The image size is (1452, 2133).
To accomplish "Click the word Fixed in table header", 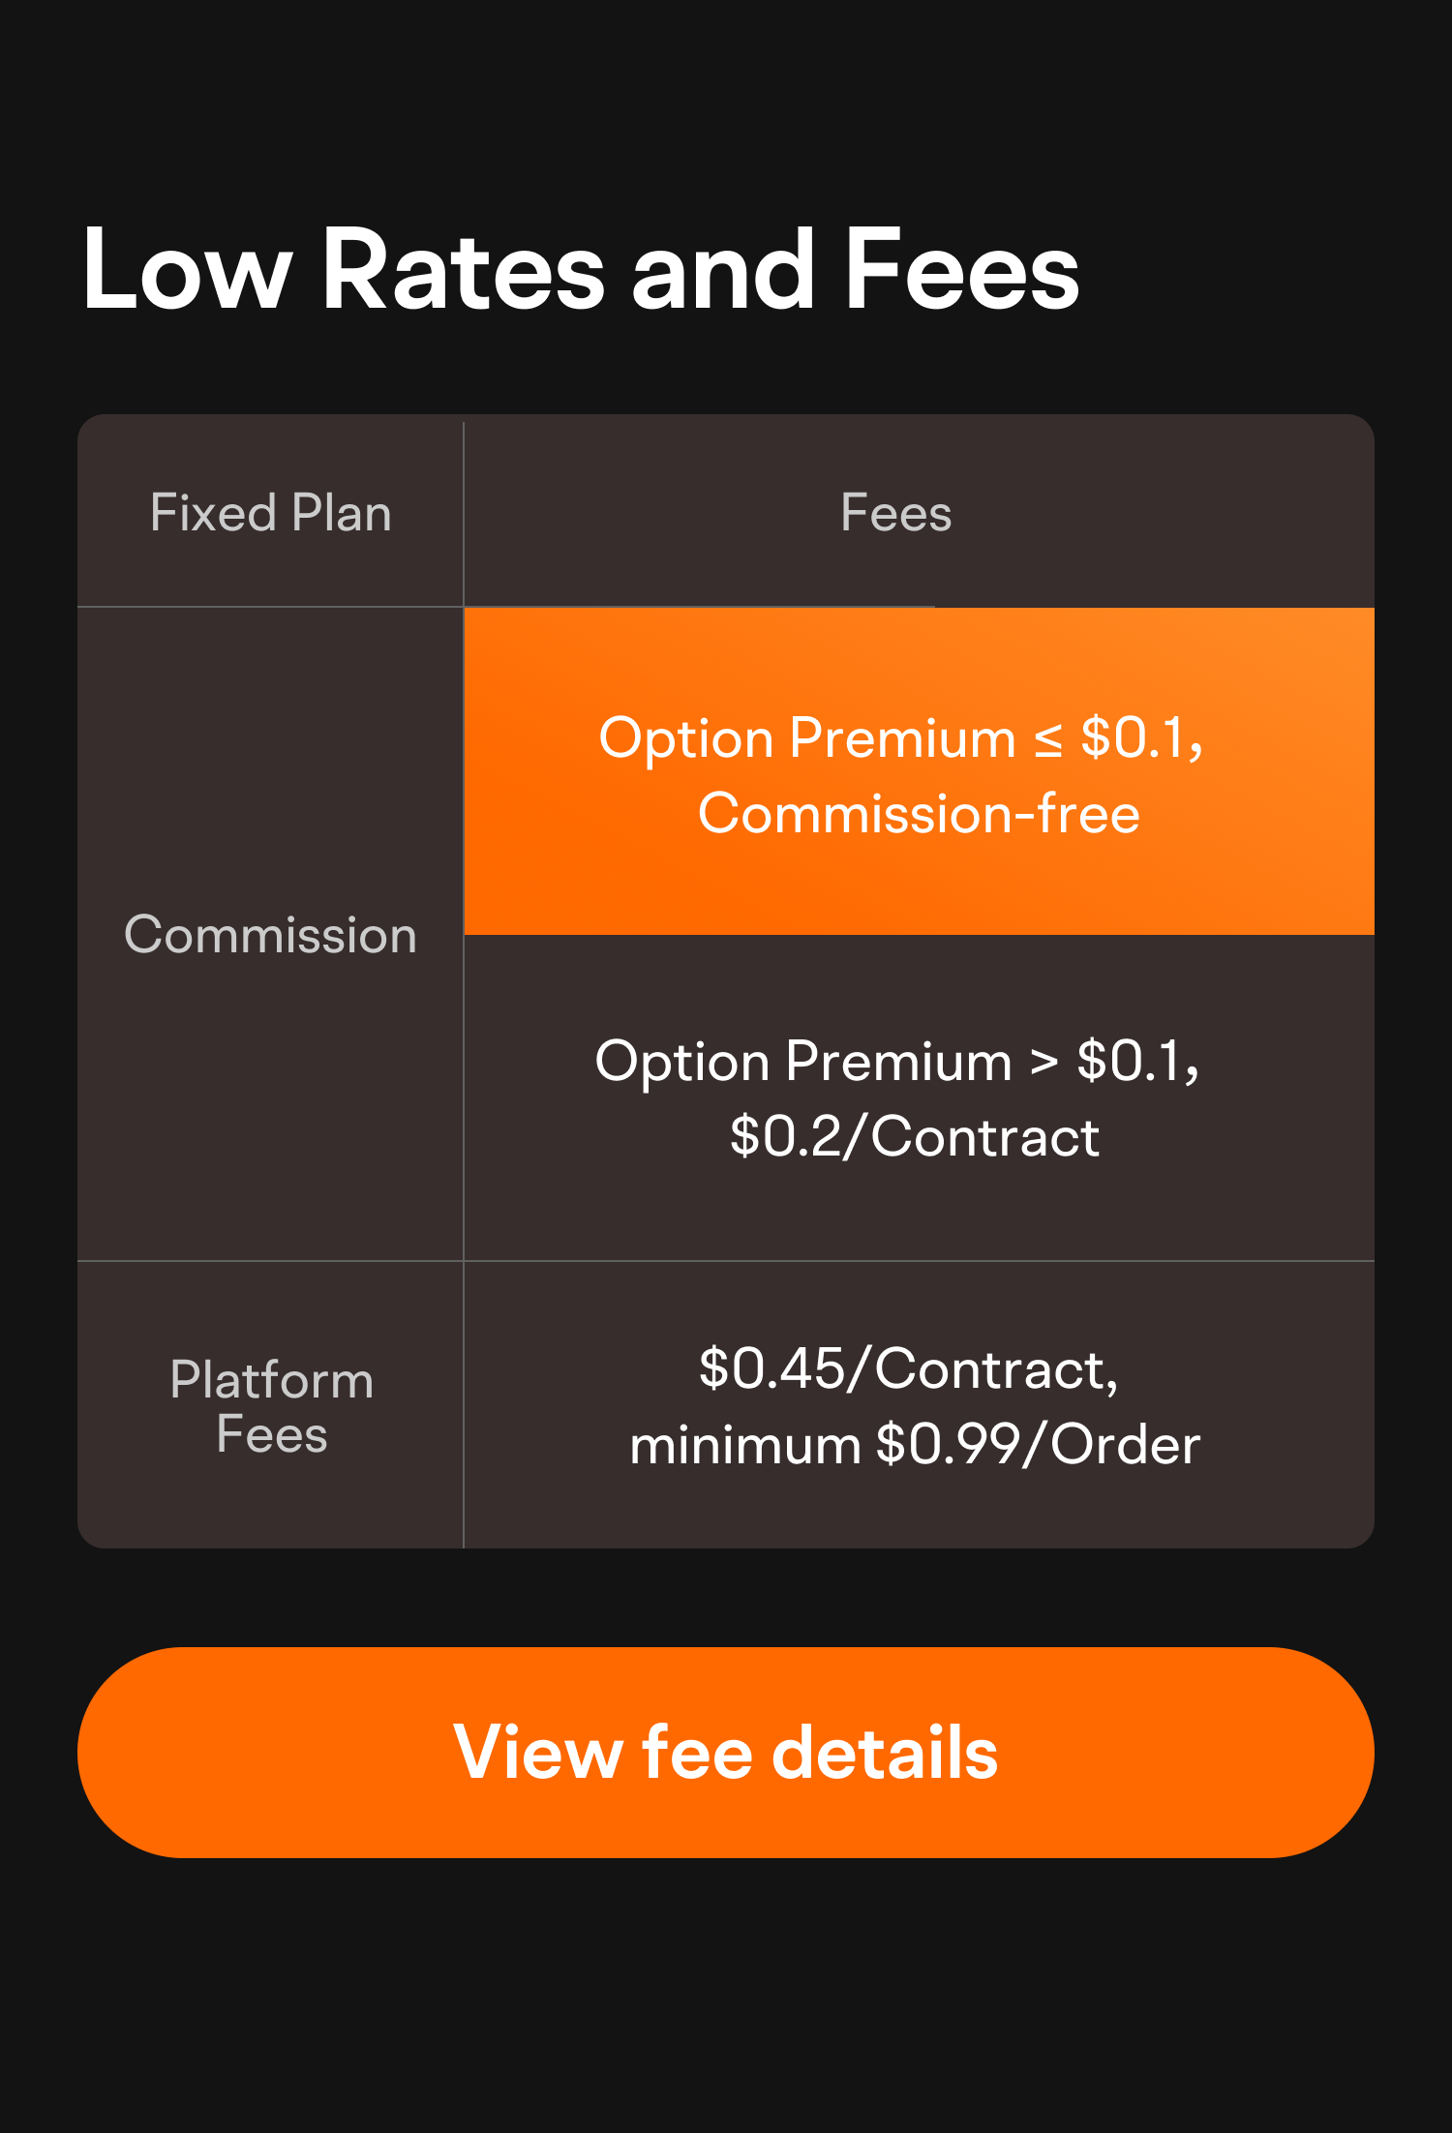I will [213, 513].
